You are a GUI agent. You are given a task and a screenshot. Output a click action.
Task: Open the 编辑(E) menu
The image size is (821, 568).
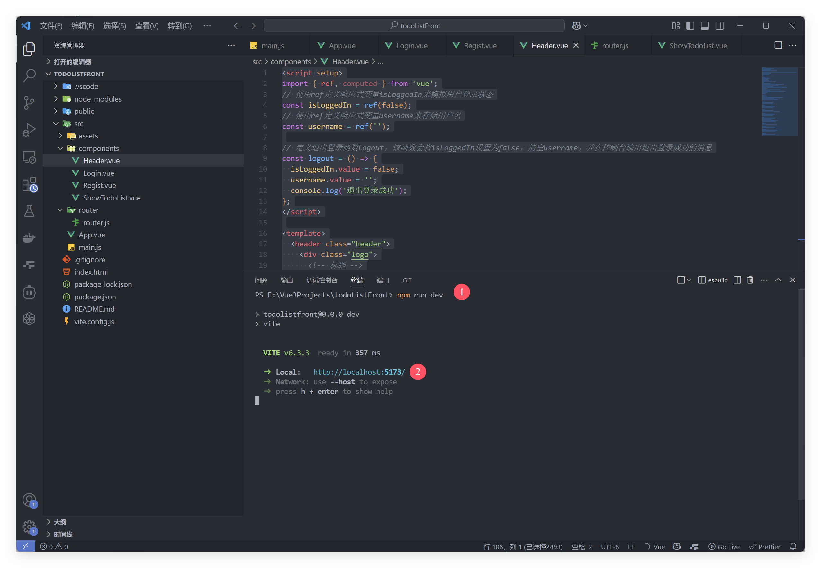click(83, 26)
